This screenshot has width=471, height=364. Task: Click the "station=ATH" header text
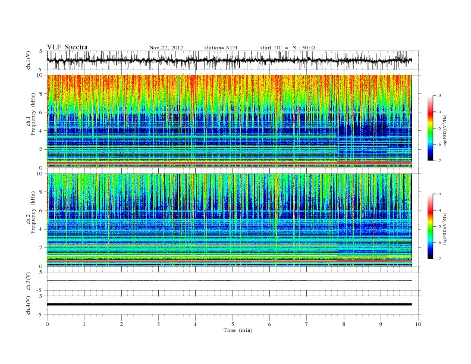(x=221, y=48)
